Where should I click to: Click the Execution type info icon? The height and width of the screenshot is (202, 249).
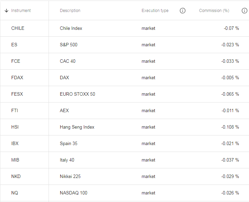pos(182,11)
